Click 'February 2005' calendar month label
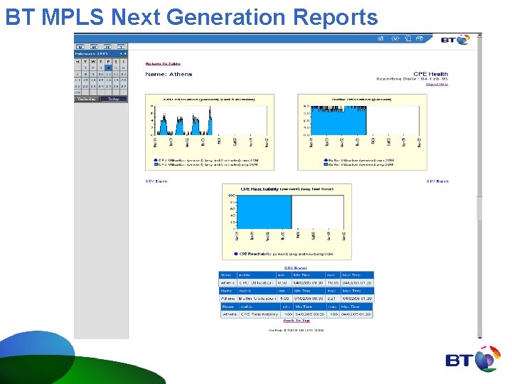512x384 pixels. pyautogui.click(x=92, y=53)
